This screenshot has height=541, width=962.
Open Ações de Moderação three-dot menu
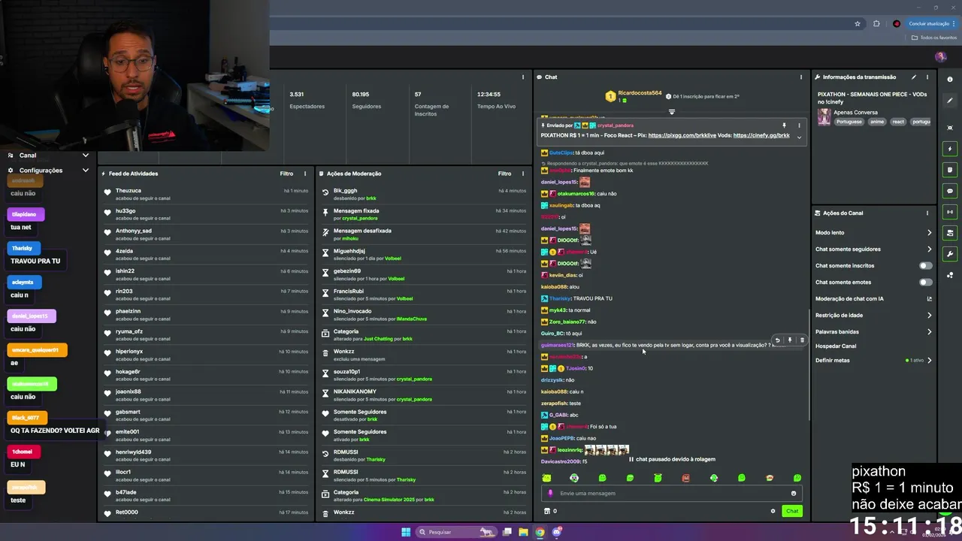(x=523, y=174)
